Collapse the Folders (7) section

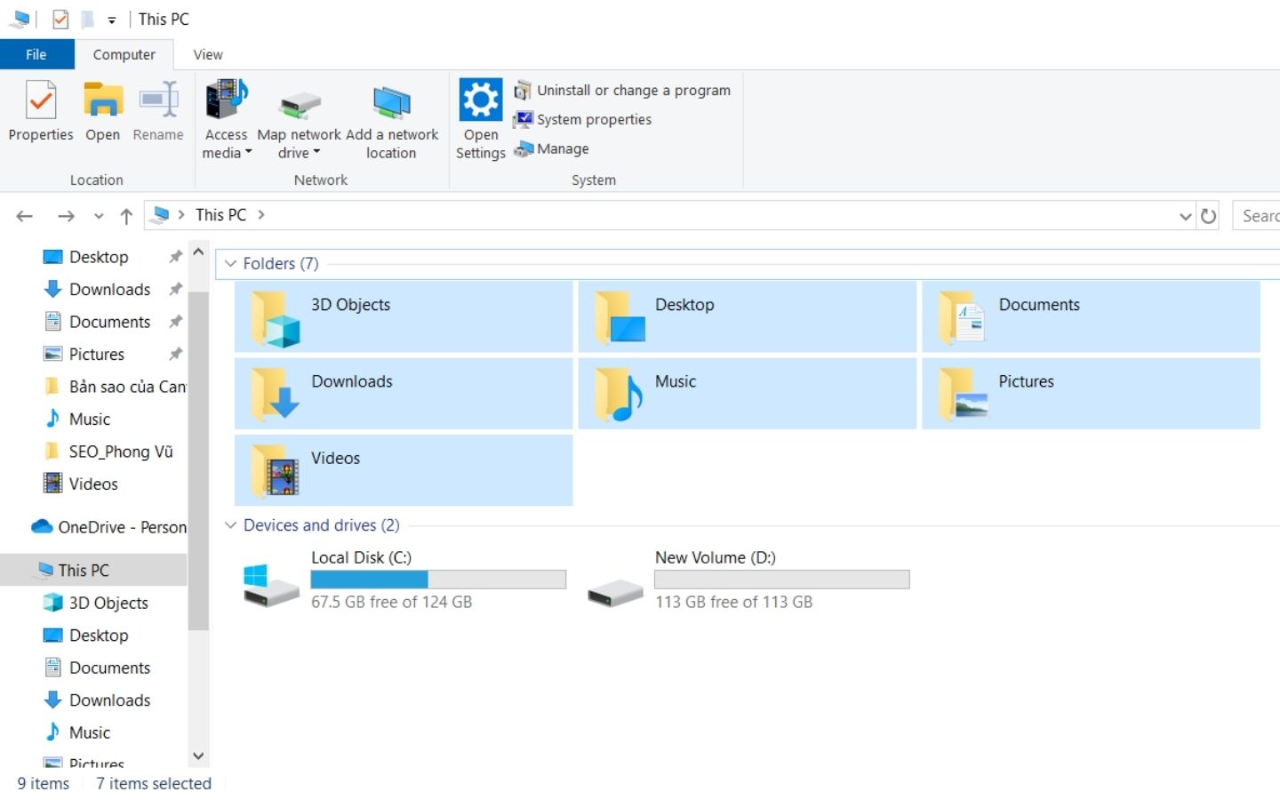[231, 263]
